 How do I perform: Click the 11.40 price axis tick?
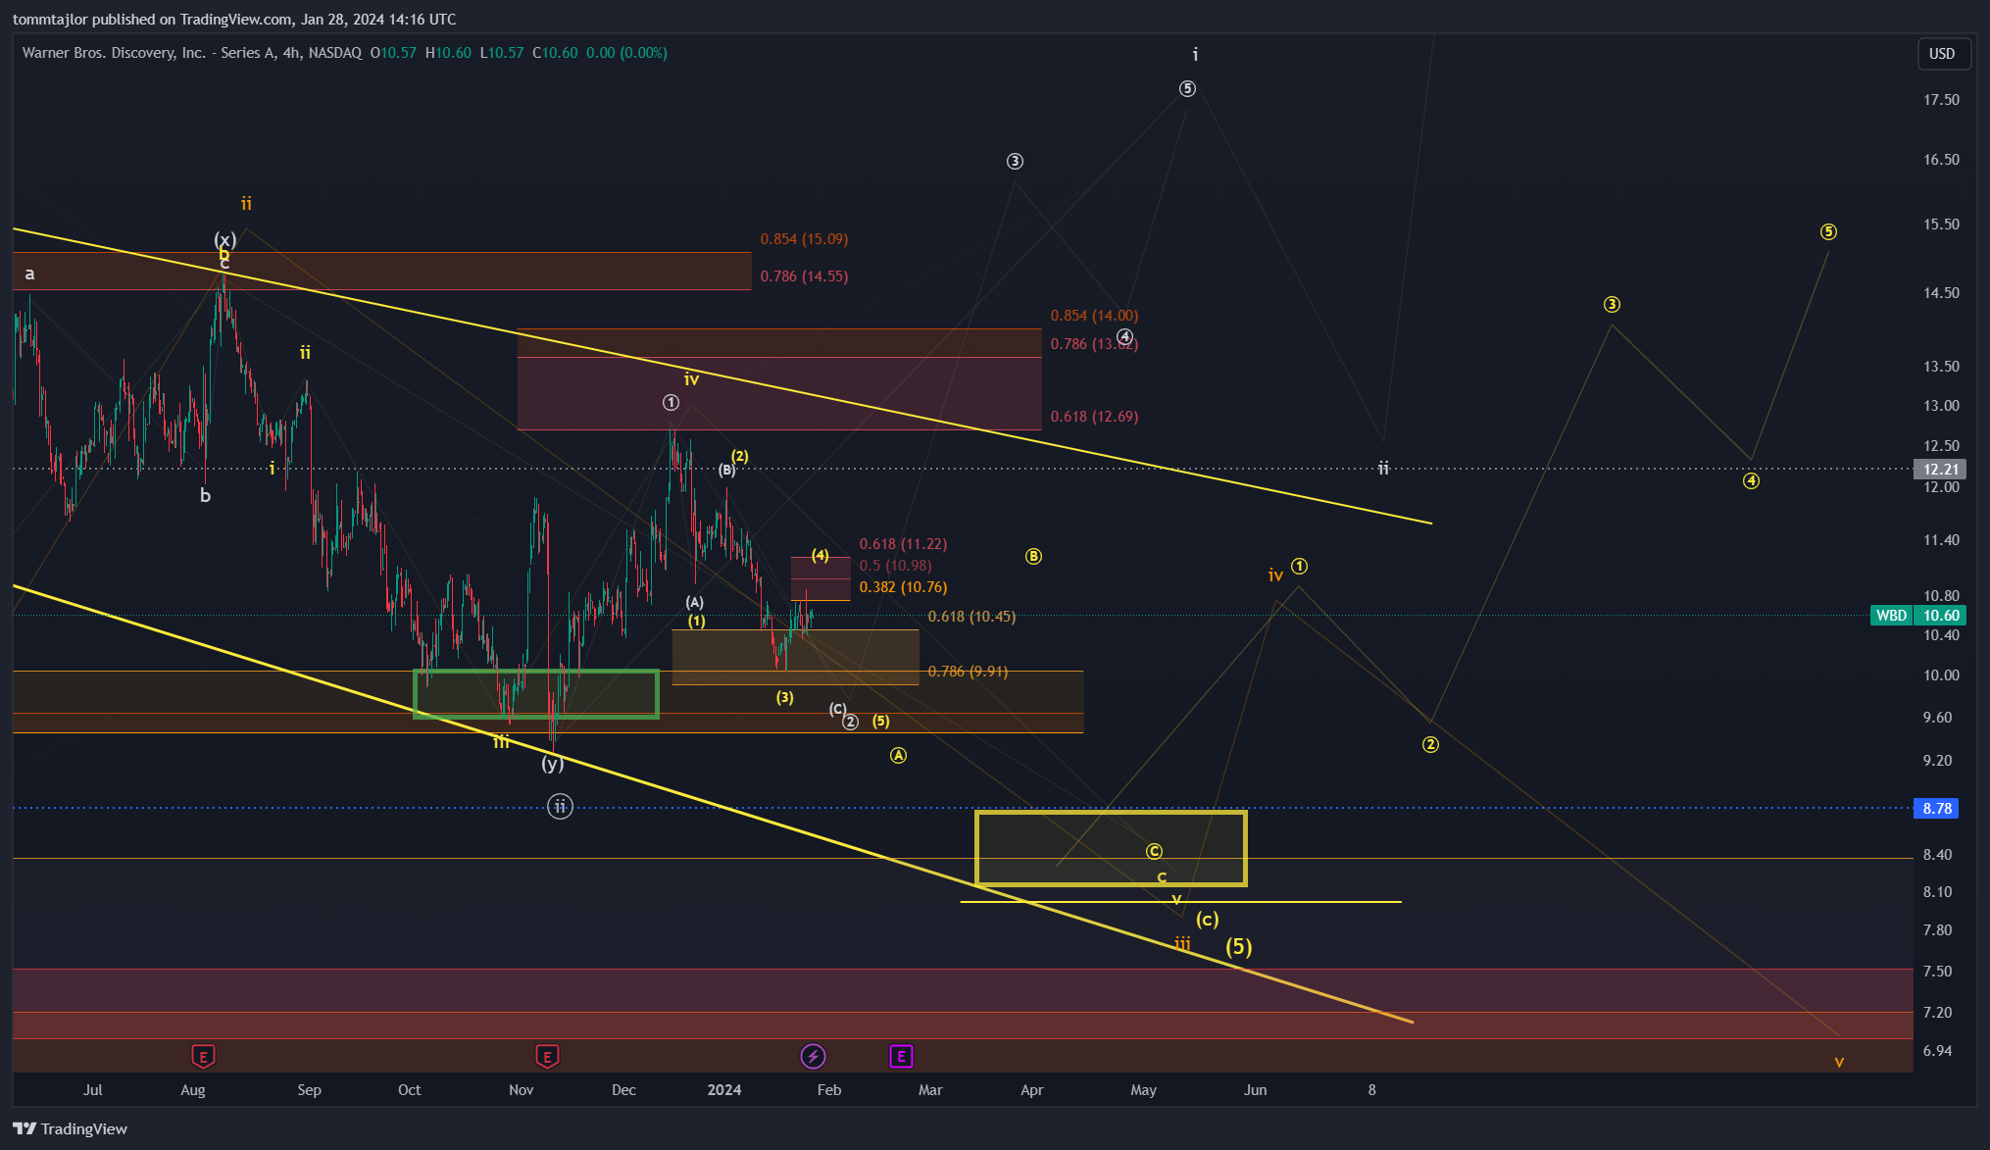point(1941,540)
